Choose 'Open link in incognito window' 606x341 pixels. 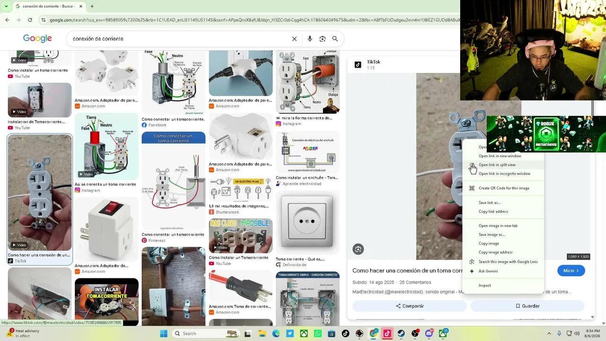(505, 174)
